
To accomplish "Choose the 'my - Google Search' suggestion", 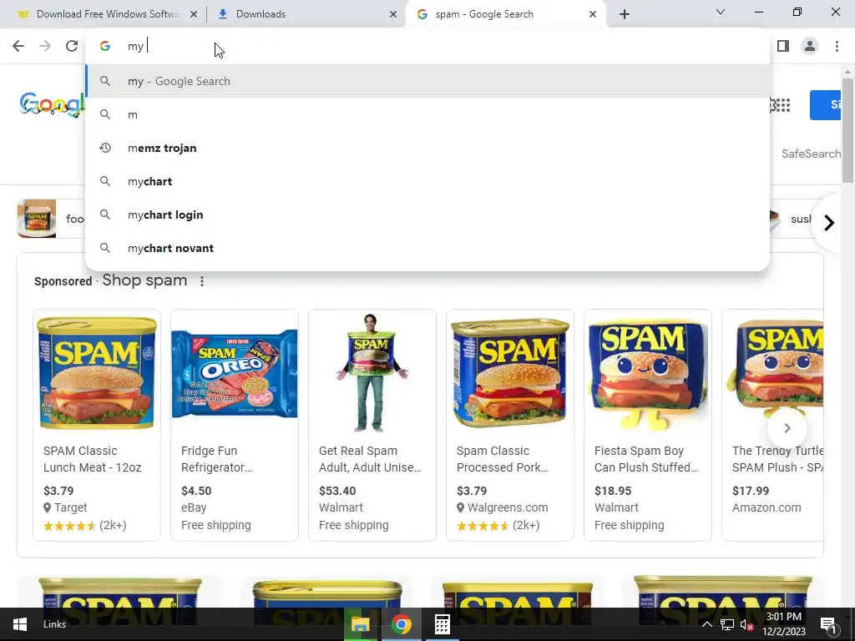I will (427, 81).
